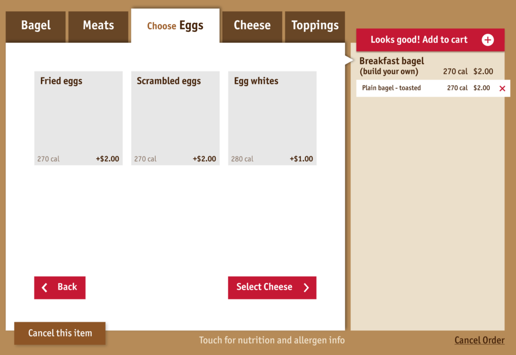Click the plus icon on Add to cart
516x355 pixels.
tap(487, 40)
